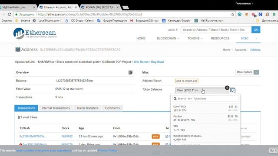This screenshot has width=278, height=156.
Task: Expand the arrow next to MISC
Action: click(256, 39)
